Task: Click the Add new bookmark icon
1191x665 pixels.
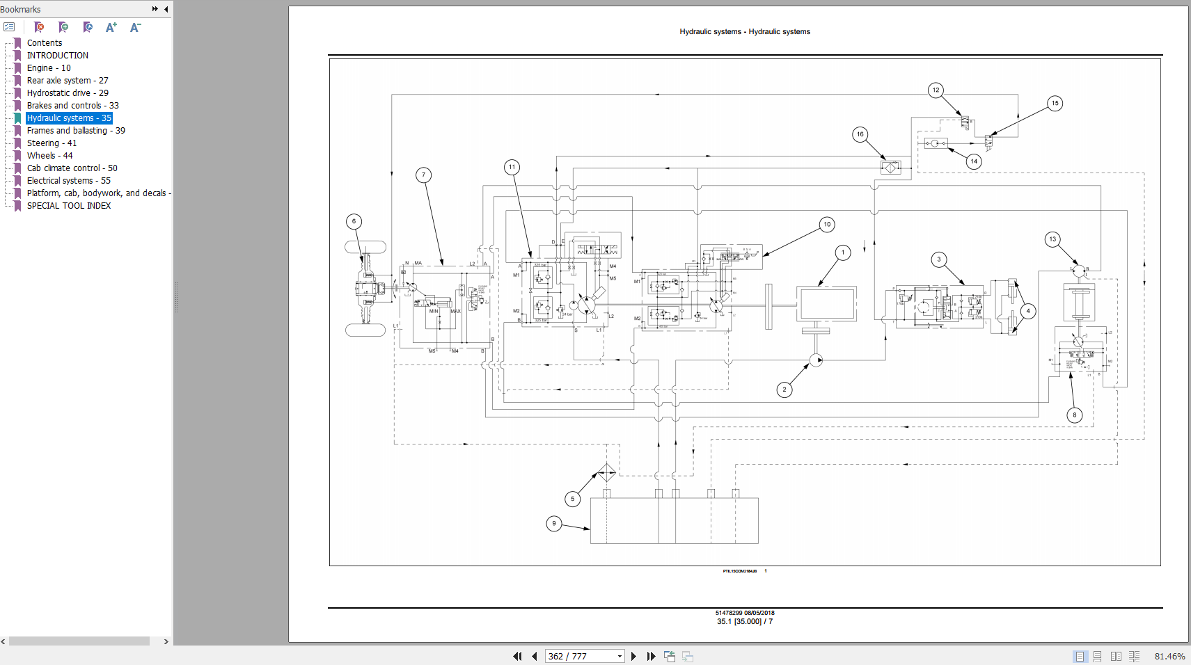Action: pyautogui.click(x=63, y=27)
